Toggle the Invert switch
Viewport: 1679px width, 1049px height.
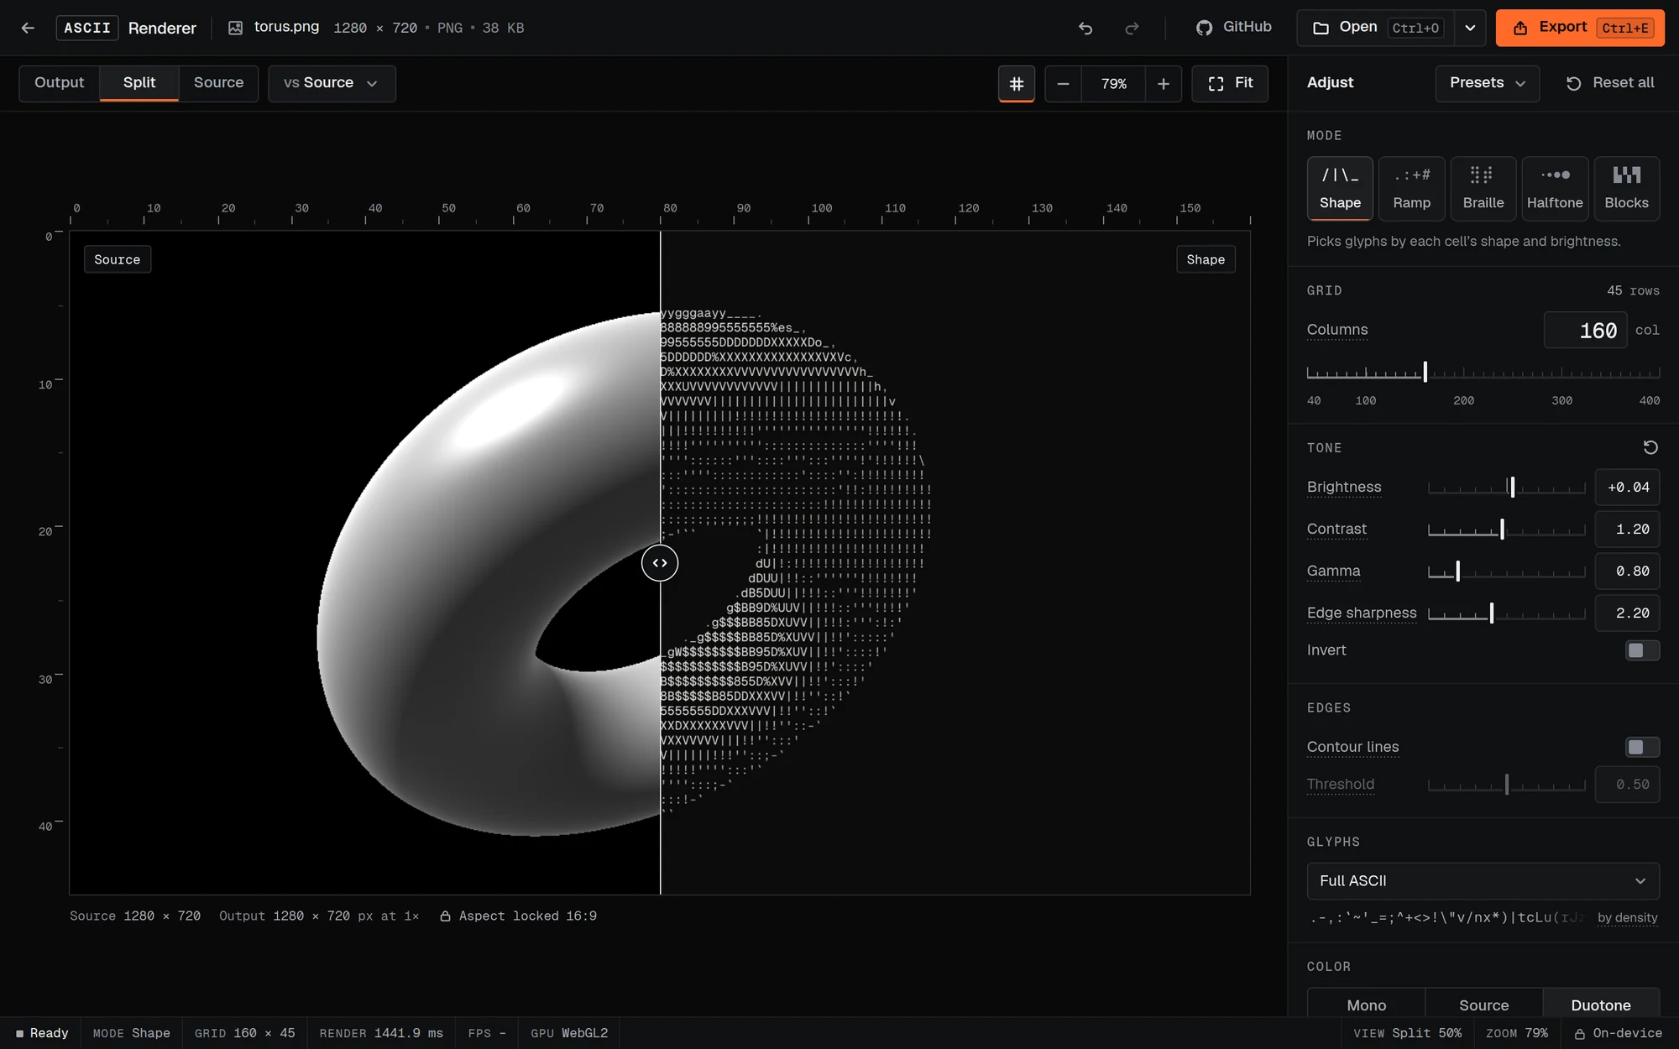coord(1642,650)
